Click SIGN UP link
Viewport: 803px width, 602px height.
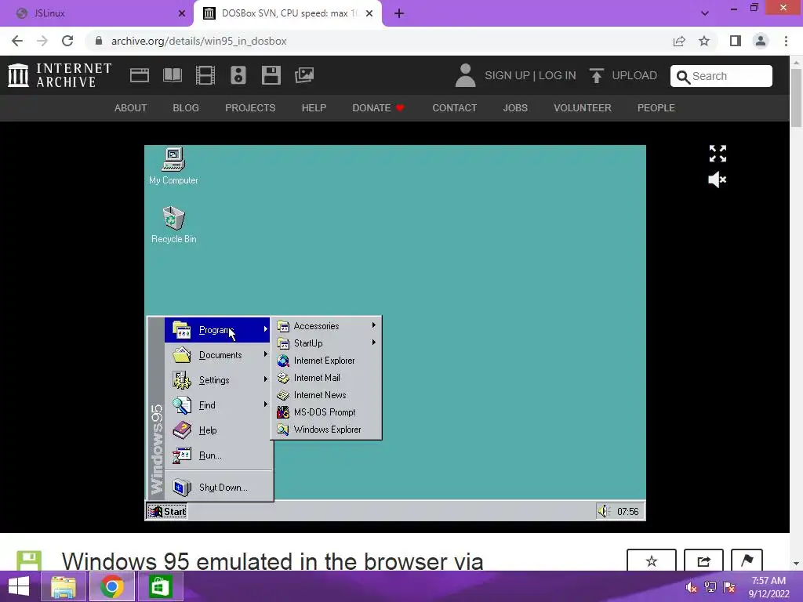point(507,75)
